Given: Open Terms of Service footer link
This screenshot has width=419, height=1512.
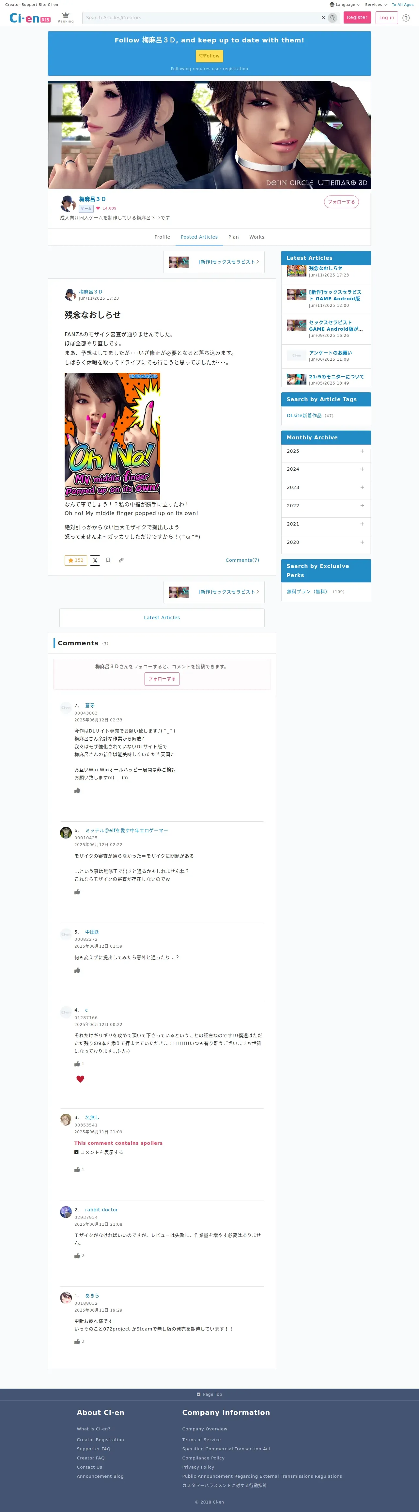Looking at the screenshot, I should pos(201,1439).
